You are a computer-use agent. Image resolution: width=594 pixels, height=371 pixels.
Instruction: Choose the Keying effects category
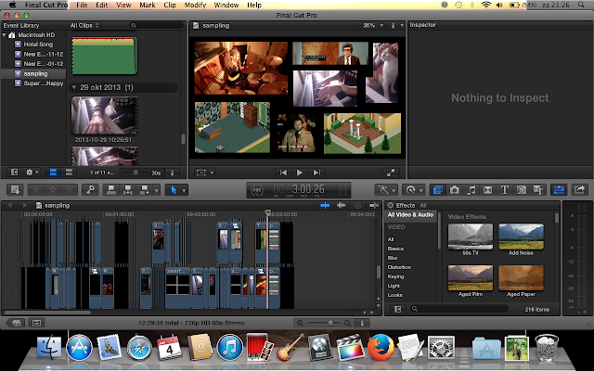(395, 276)
